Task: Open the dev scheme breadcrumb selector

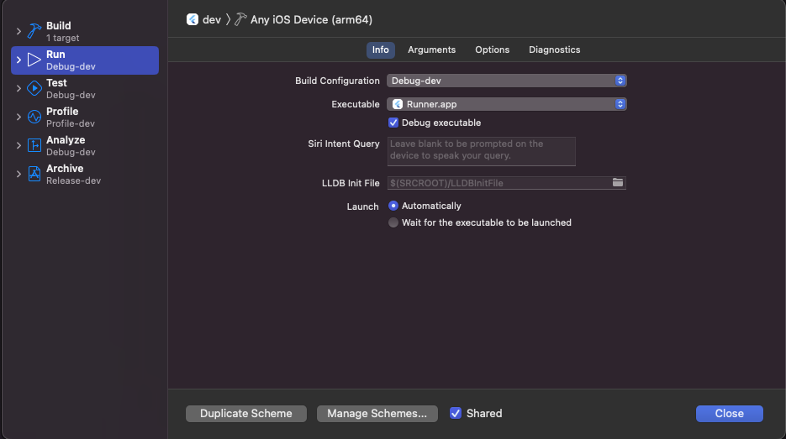Action: [204, 19]
